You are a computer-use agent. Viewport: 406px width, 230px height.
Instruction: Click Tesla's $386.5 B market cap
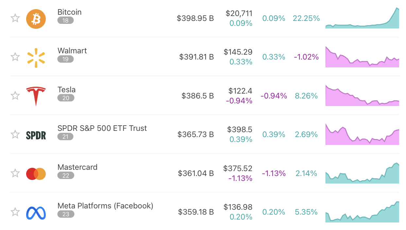click(x=197, y=96)
